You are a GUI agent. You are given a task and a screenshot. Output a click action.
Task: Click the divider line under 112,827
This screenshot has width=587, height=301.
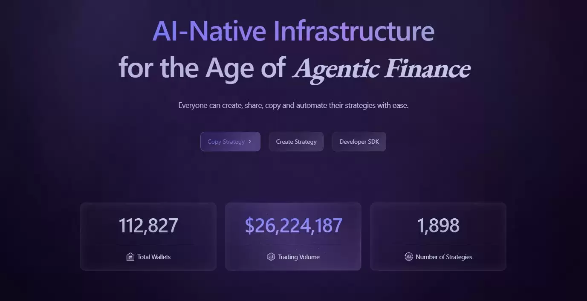[147, 244]
